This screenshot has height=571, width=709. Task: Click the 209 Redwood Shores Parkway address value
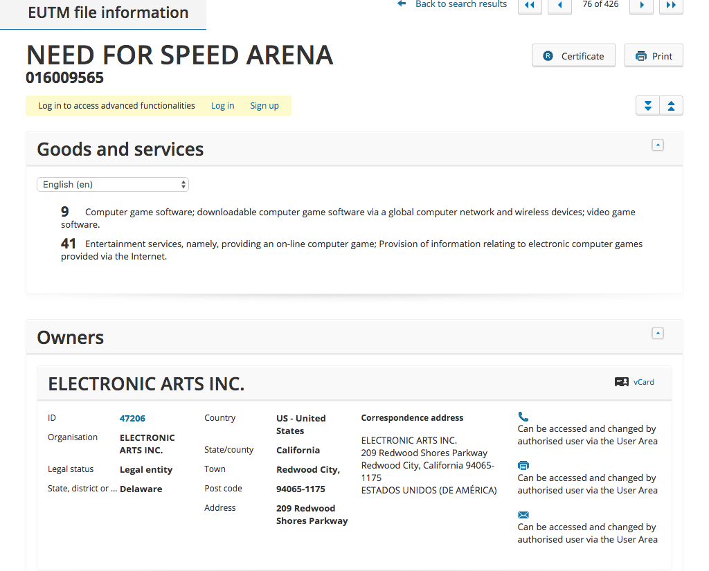click(312, 515)
